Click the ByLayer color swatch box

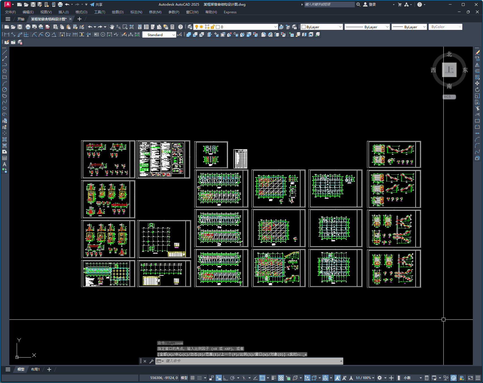pyautogui.click(x=304, y=27)
